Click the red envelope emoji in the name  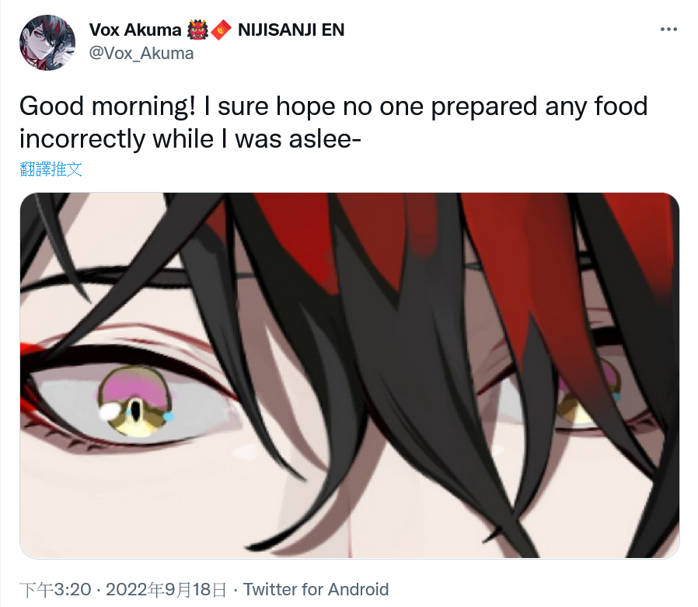pyautogui.click(x=222, y=30)
